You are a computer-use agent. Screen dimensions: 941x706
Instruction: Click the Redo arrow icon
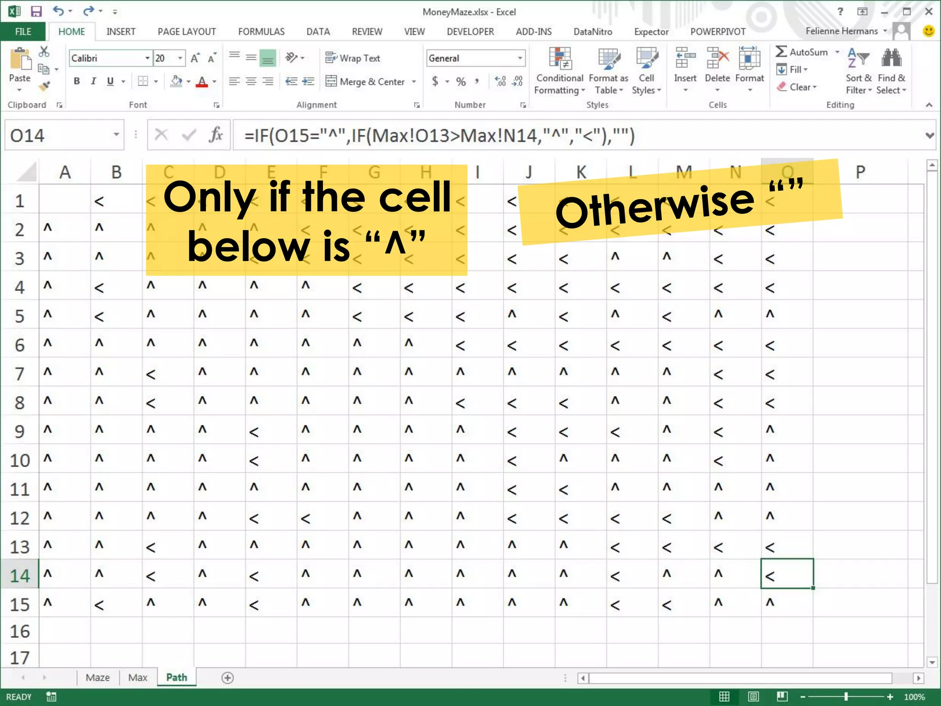tap(89, 11)
